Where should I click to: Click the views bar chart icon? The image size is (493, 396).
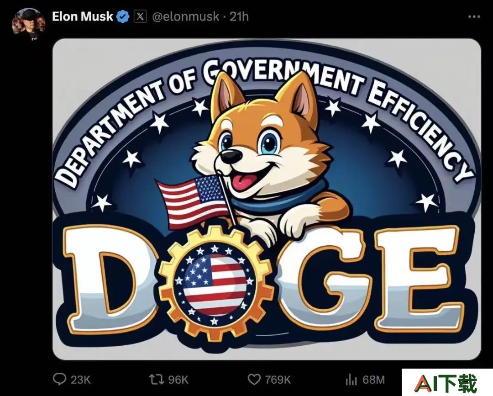coord(351,380)
